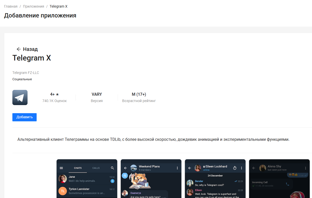Click the Telegram X paper plane app icon
Image resolution: width=312 pixels, height=198 pixels.
coord(20,97)
